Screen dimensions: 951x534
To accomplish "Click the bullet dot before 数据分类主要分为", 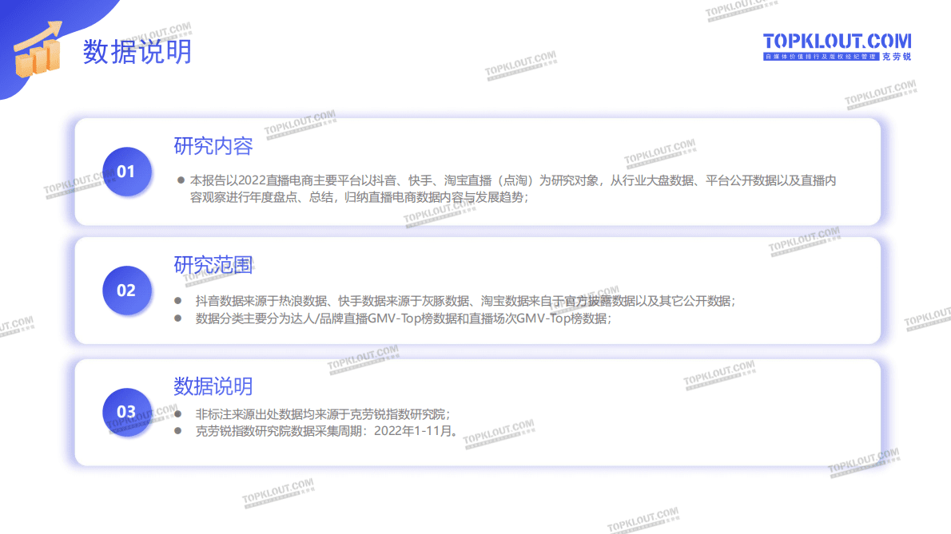I will pyautogui.click(x=178, y=318).
